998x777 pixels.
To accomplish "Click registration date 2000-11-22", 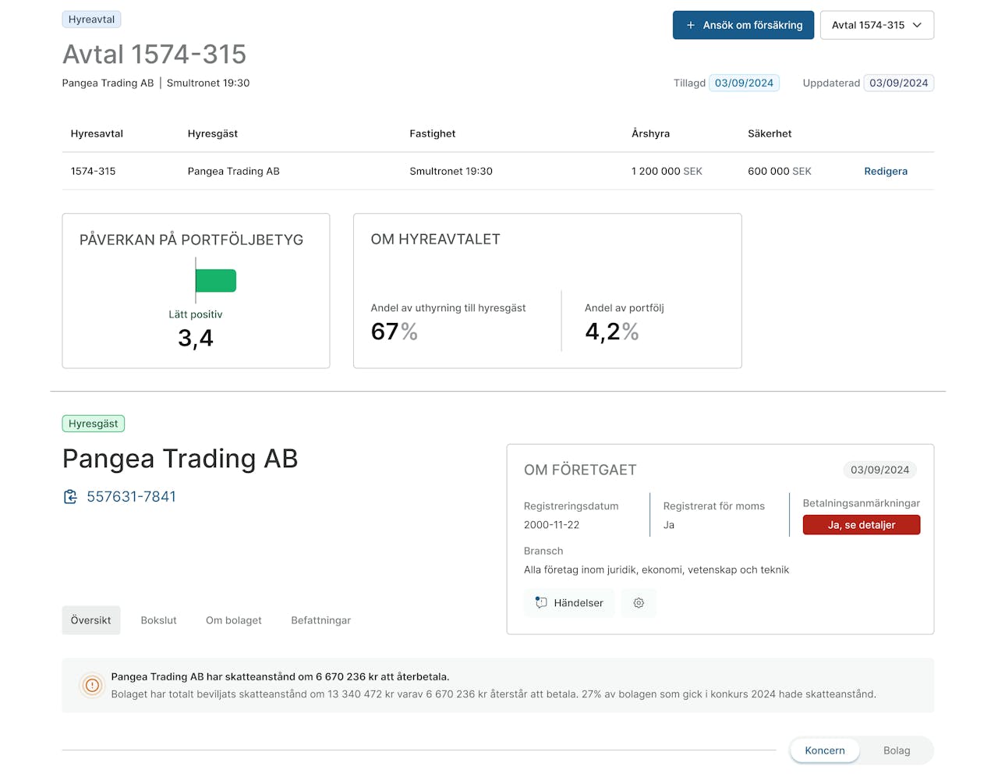I will pos(551,525).
